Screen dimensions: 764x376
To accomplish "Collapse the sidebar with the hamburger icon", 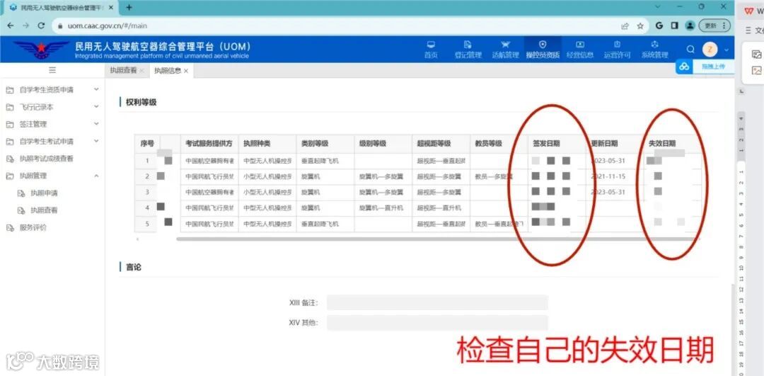I will click(x=52, y=70).
